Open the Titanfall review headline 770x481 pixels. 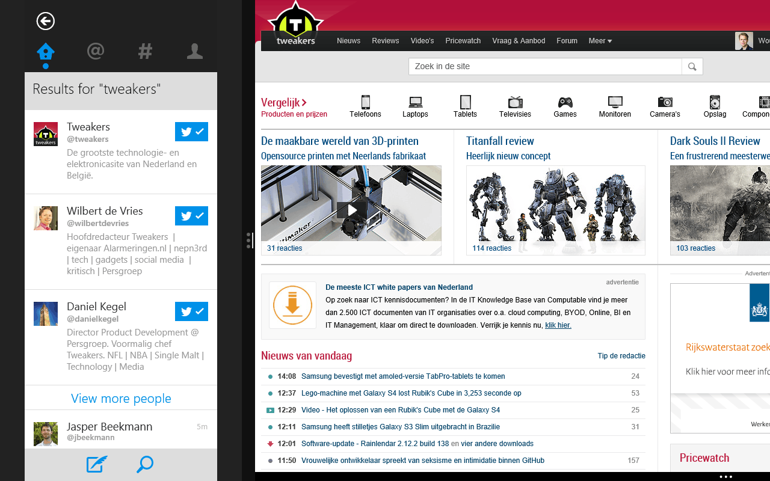500,141
